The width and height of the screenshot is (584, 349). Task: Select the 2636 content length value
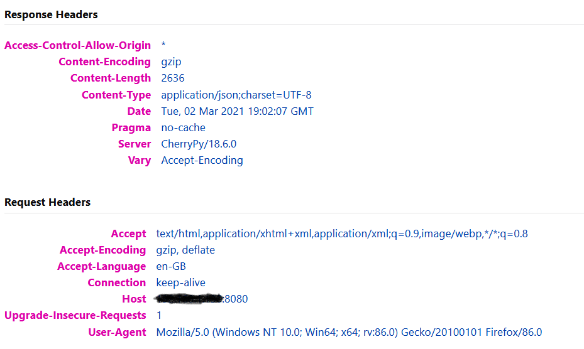click(173, 78)
